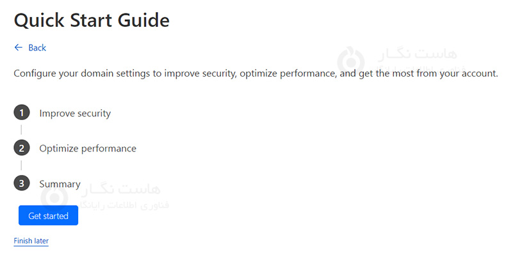Click the connector line between steps 2 and 3
Image resolution: width=506 pixels, height=258 pixels.
21,166
